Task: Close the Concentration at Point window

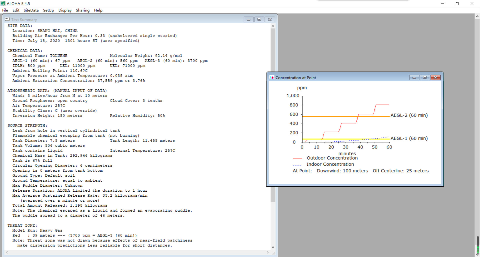Action: tap(435, 78)
